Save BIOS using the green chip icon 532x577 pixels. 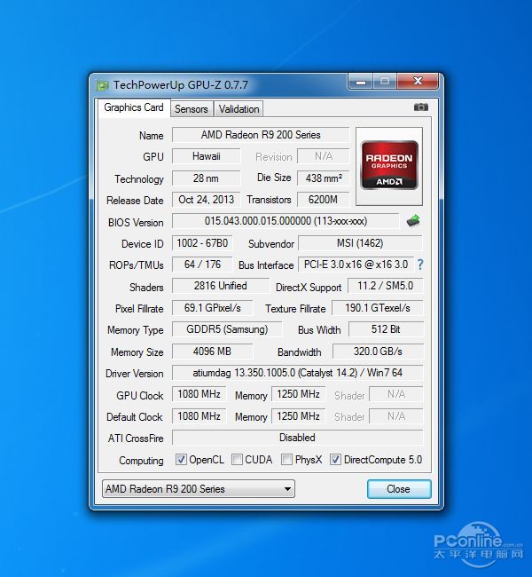click(x=413, y=220)
